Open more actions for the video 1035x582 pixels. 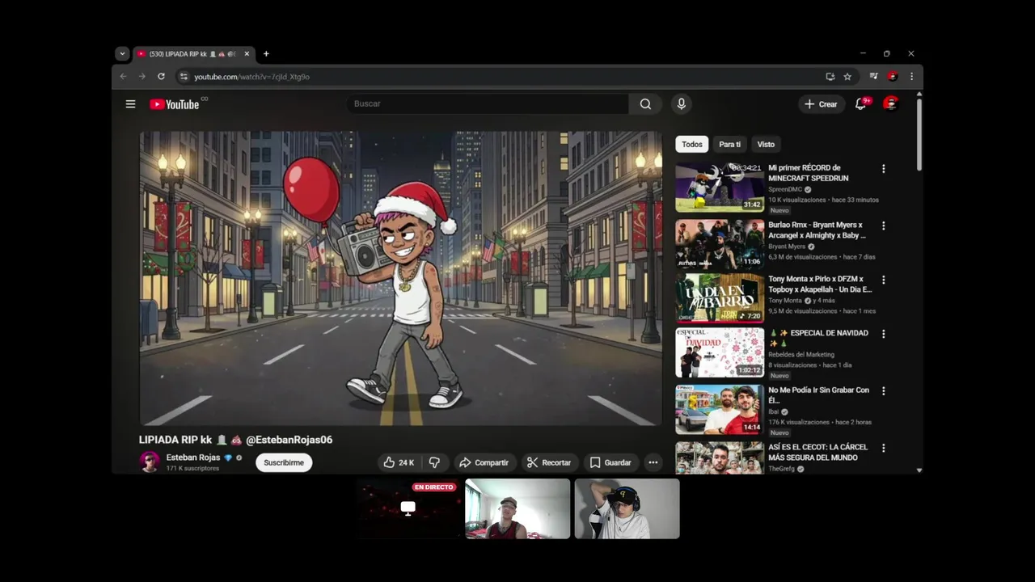[x=653, y=462]
